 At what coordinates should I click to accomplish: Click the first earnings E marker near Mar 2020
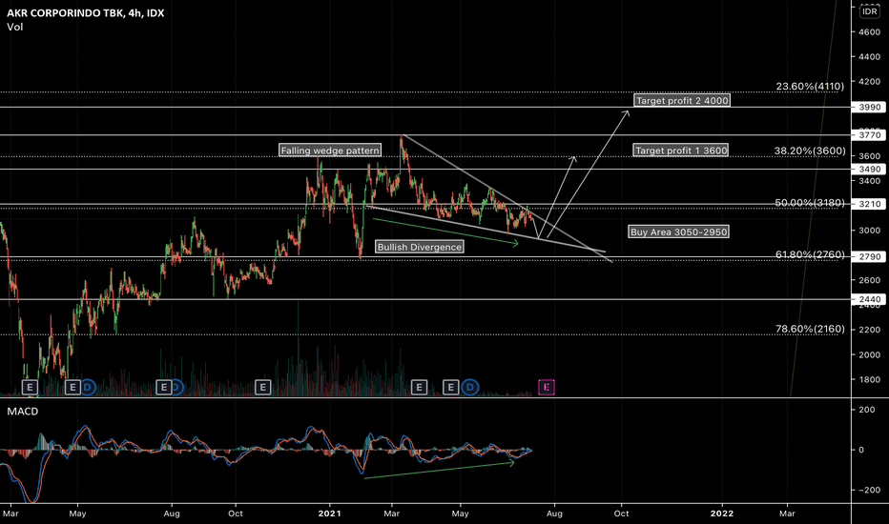[x=30, y=388]
